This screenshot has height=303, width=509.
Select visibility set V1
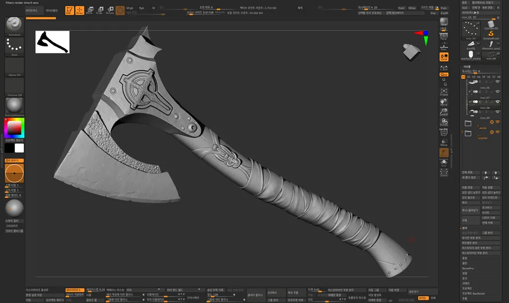463,77
